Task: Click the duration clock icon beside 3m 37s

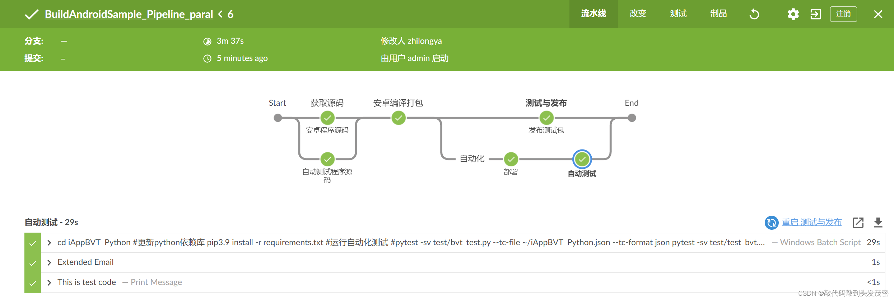Action: (x=207, y=42)
